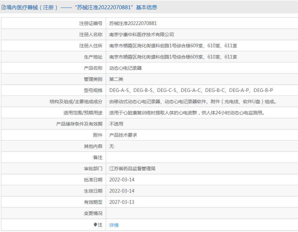Click the 生产地址 address value
Viewport: 298px width, 232px height.
coord(173,57)
